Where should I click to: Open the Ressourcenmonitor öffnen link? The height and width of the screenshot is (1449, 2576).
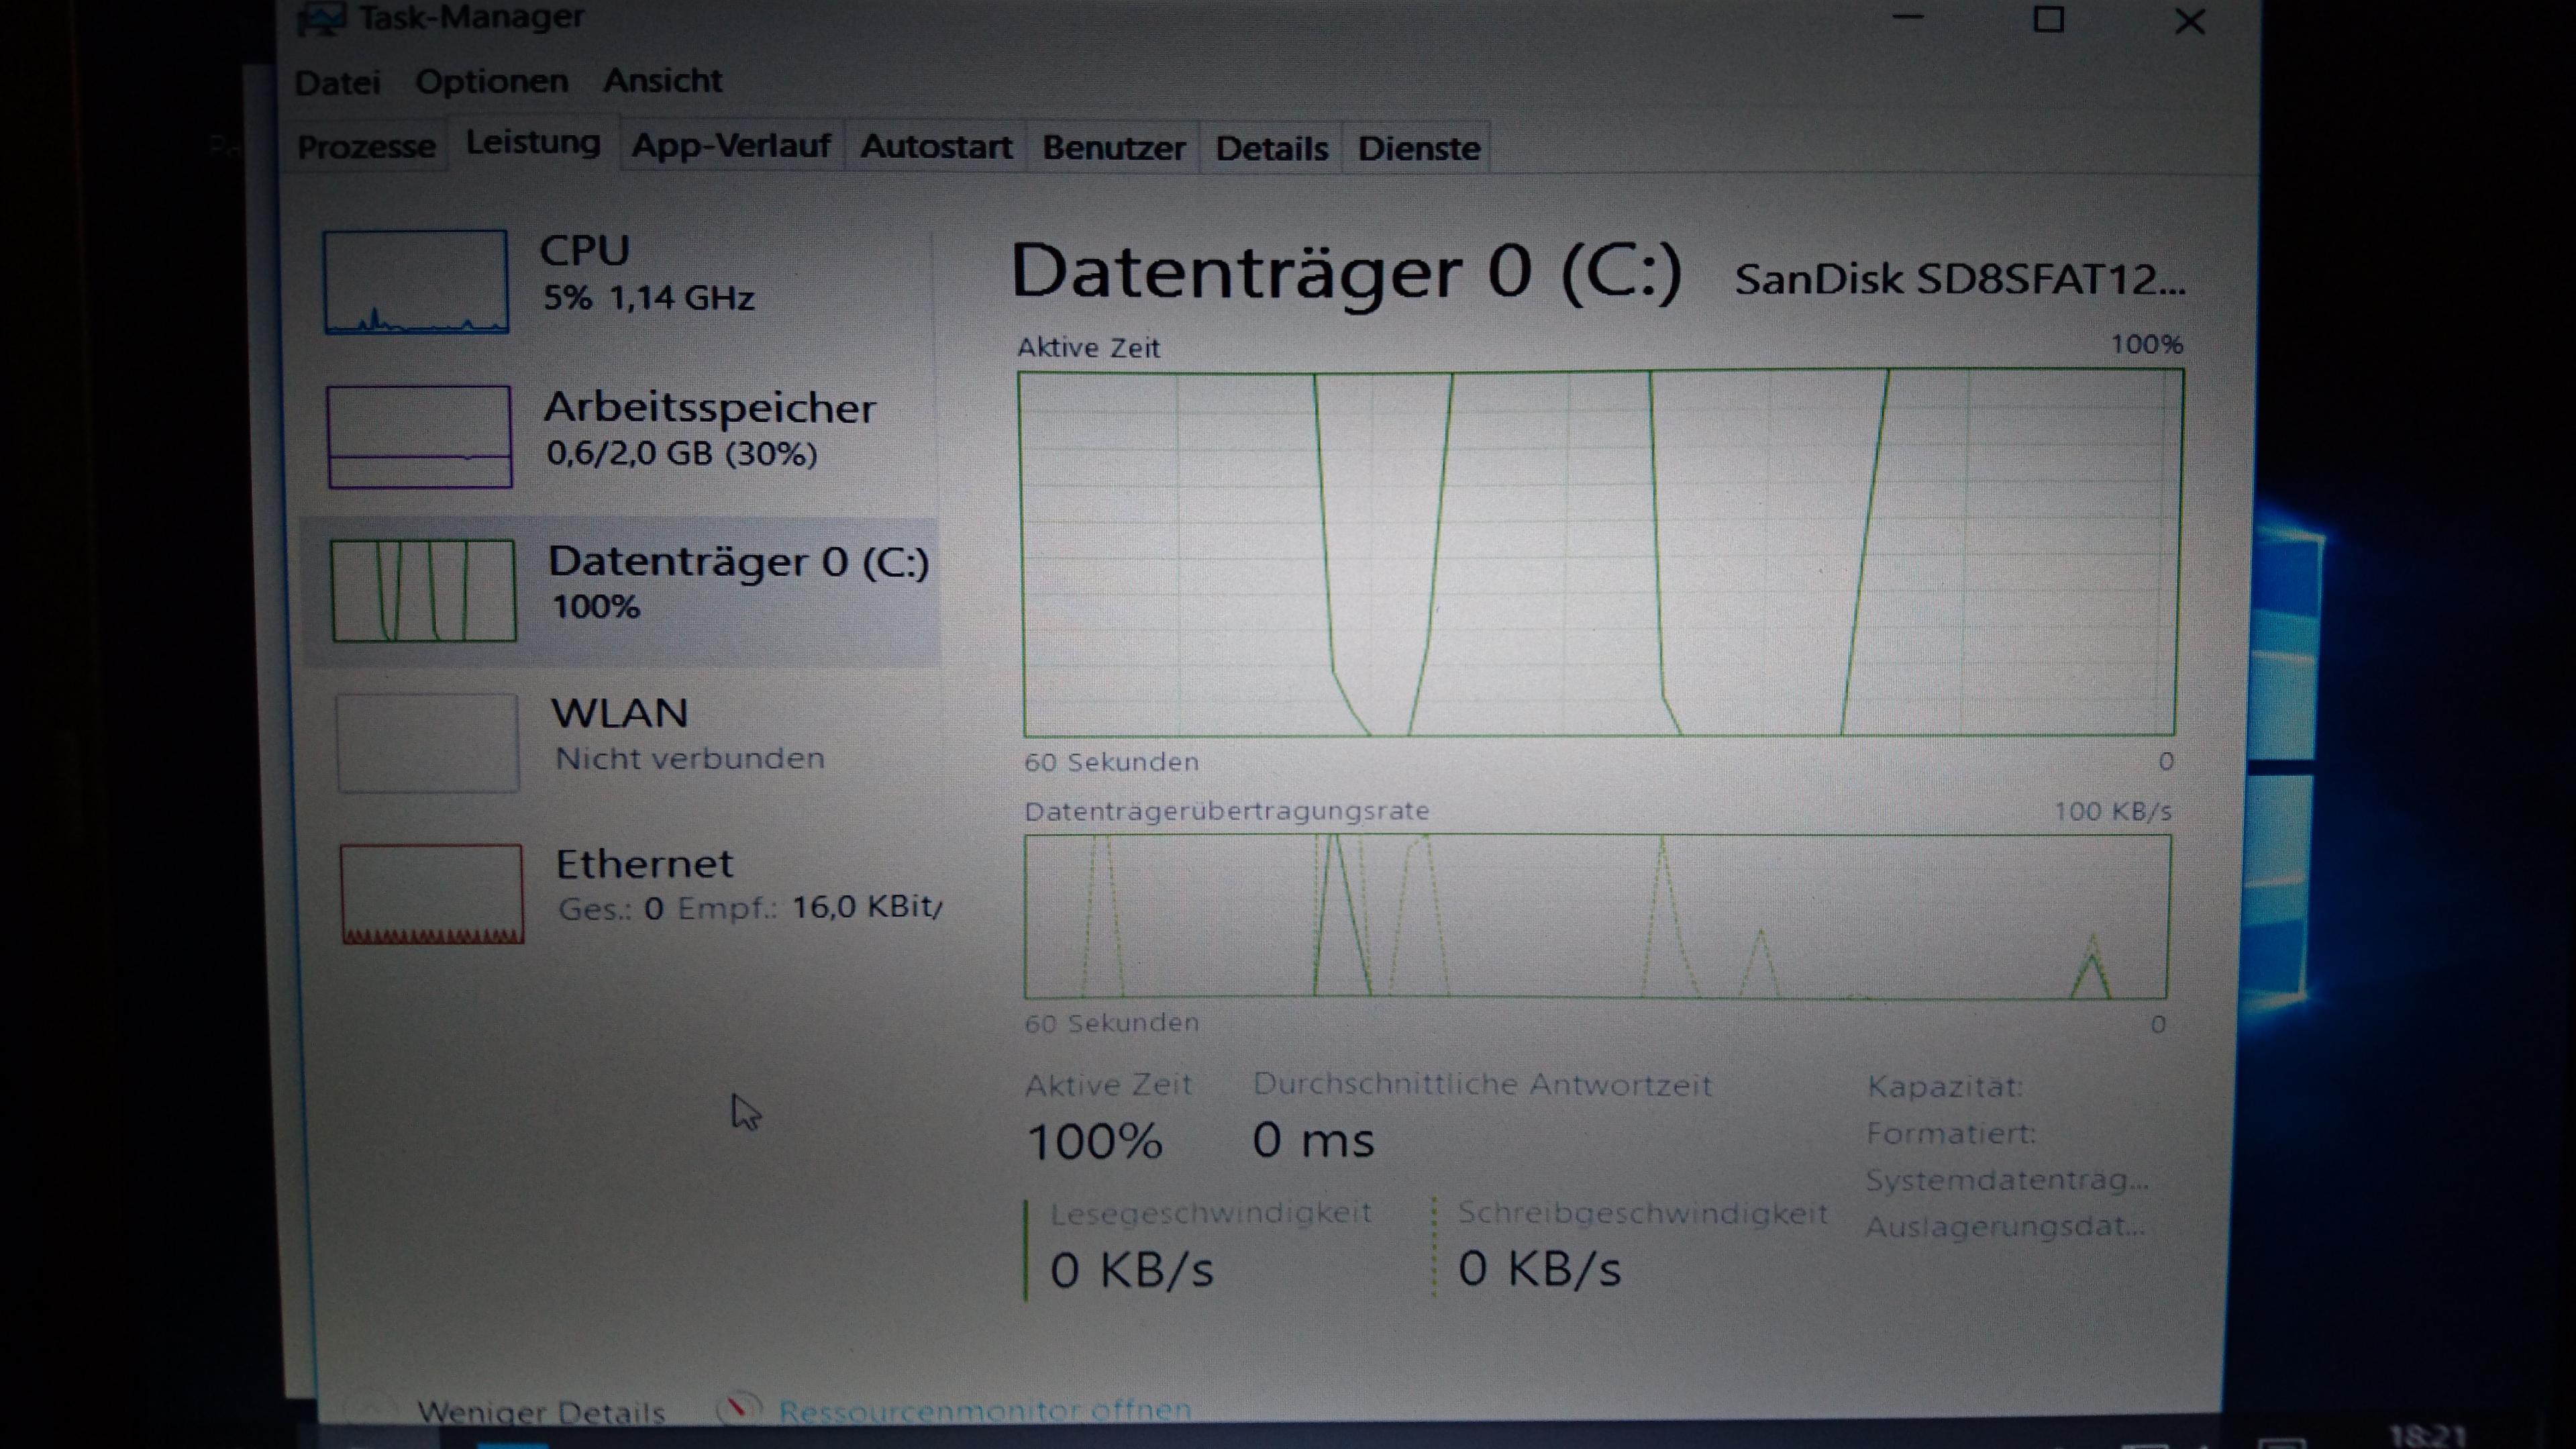tap(984, 1410)
